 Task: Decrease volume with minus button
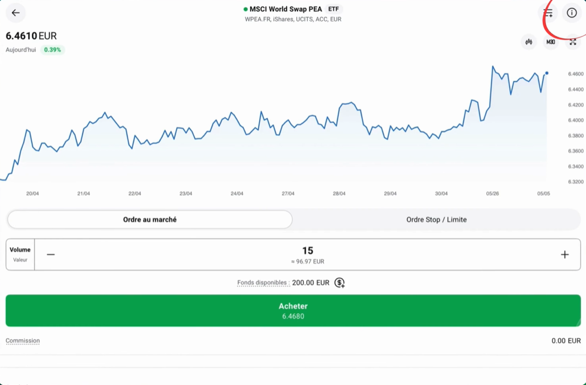pos(51,255)
